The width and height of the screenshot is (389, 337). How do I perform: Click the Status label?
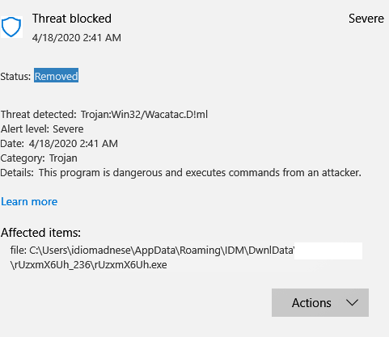(15, 77)
